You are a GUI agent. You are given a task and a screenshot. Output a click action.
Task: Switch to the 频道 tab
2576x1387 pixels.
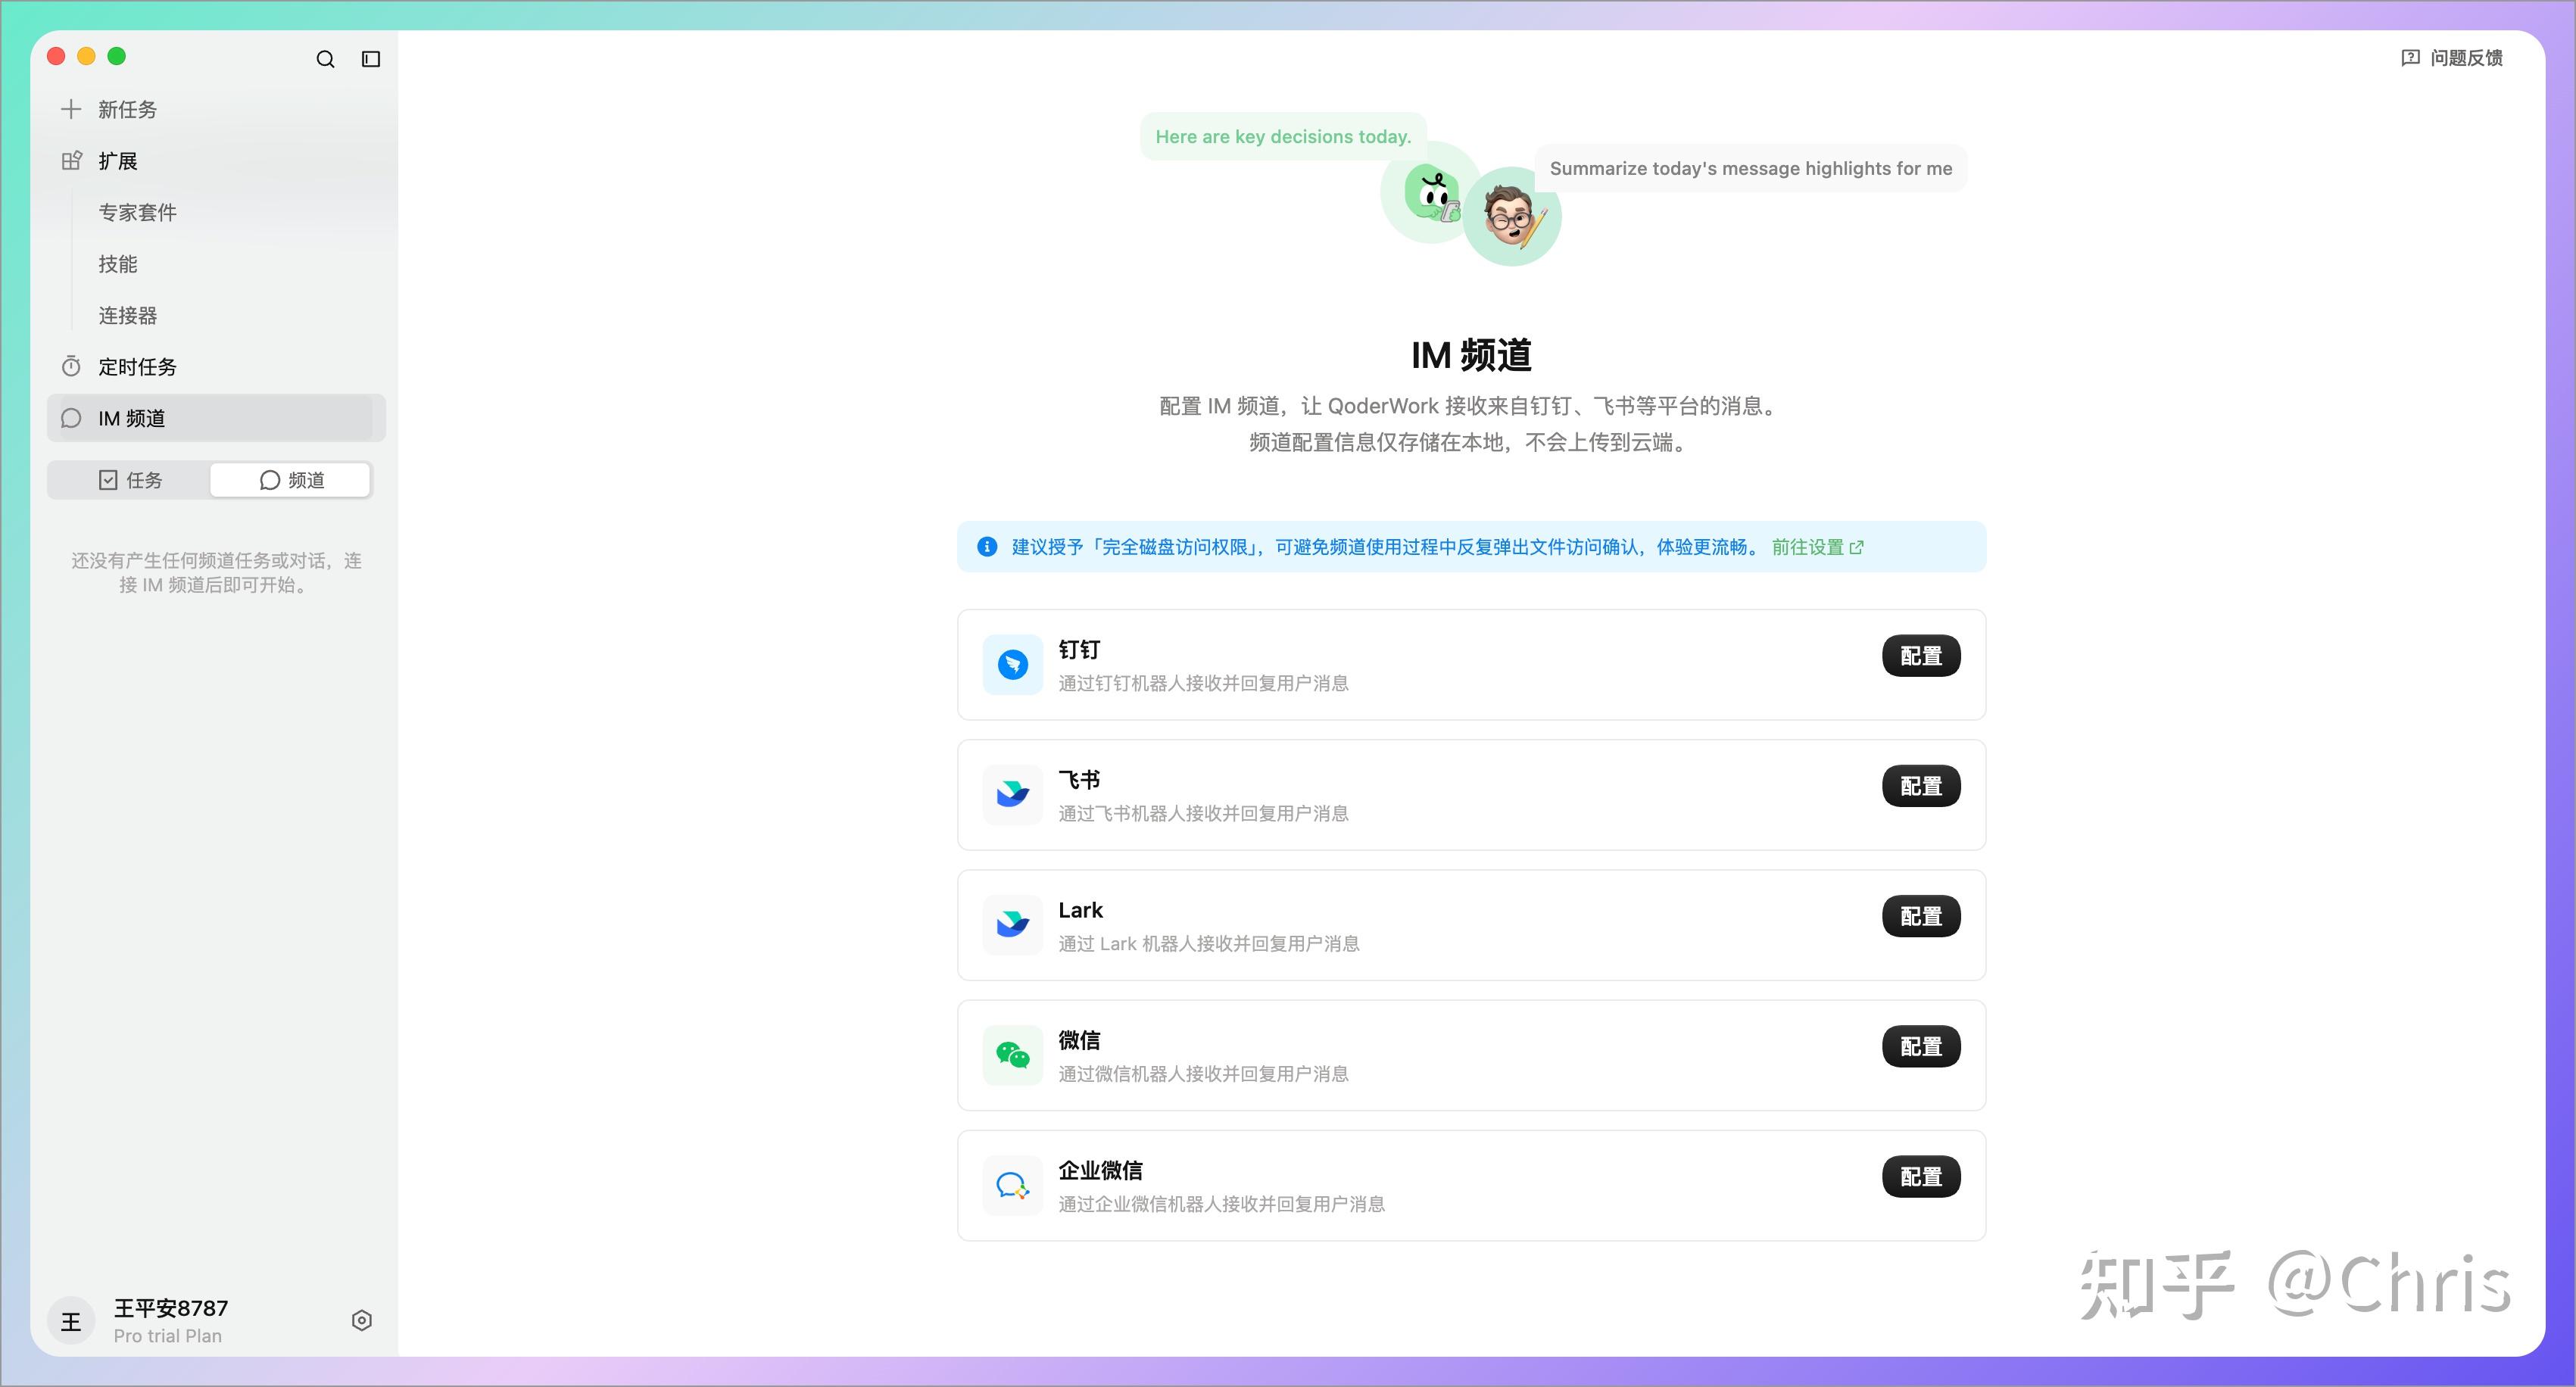(291, 480)
